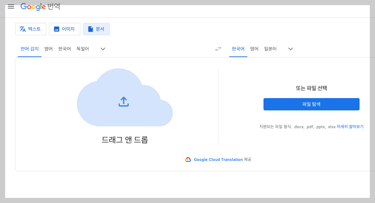
Task: Open the source language dropdown chevron
Action: pos(102,49)
